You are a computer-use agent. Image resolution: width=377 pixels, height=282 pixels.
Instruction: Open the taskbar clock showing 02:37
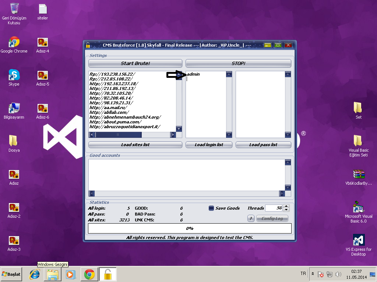356,274
